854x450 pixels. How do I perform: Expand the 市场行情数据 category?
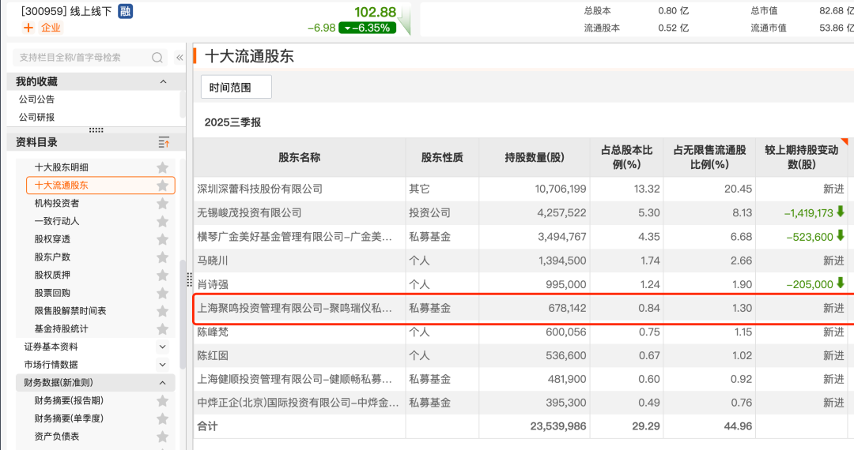pyautogui.click(x=162, y=365)
